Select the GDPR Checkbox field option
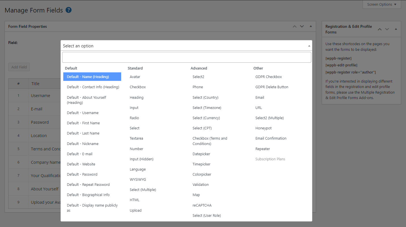The width and height of the screenshot is (406, 227). [x=268, y=77]
